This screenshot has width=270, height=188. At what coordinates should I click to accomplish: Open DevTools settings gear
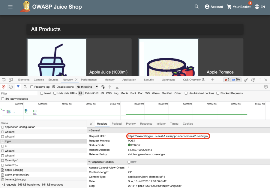(x=253, y=80)
